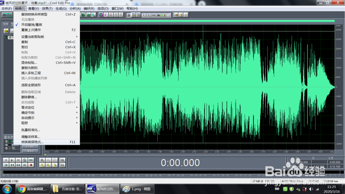
Task: Click the yellow question-mark Help toolbar icon
Action: point(186,15)
